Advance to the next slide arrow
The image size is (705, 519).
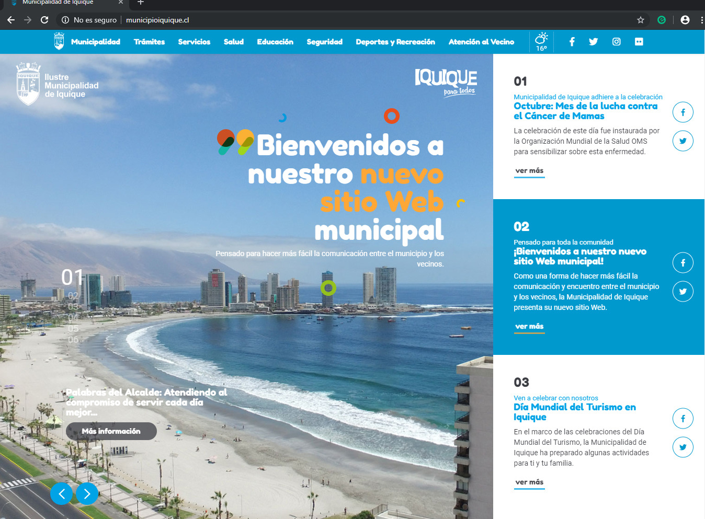coord(87,493)
